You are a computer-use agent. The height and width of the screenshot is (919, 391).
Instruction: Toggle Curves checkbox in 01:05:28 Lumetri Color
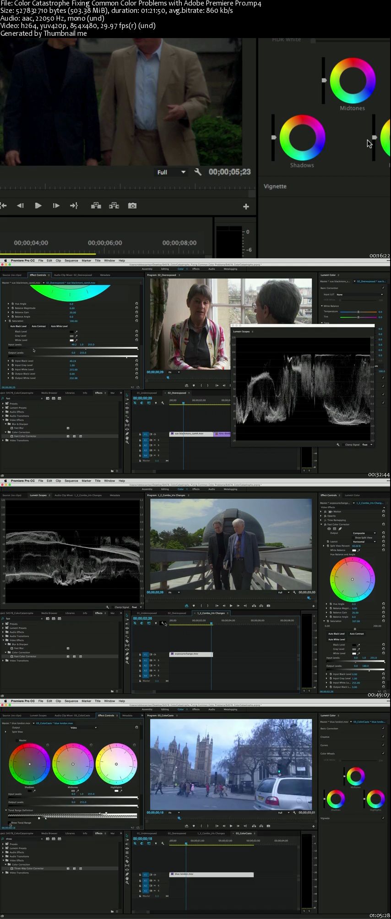[x=383, y=745]
